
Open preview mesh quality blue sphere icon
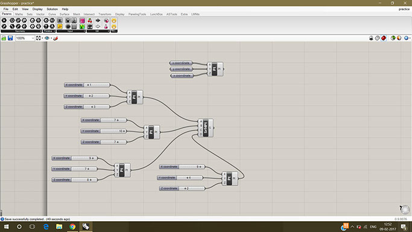[406, 38]
